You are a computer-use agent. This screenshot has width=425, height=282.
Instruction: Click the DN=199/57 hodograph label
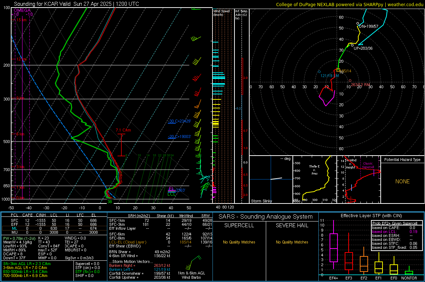click(x=368, y=26)
